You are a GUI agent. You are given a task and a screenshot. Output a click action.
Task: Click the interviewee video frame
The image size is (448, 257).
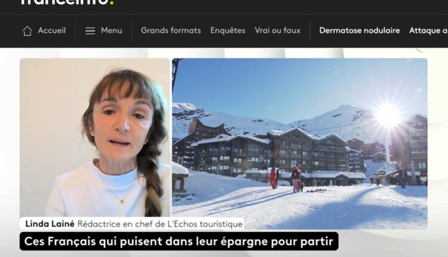(x=94, y=137)
